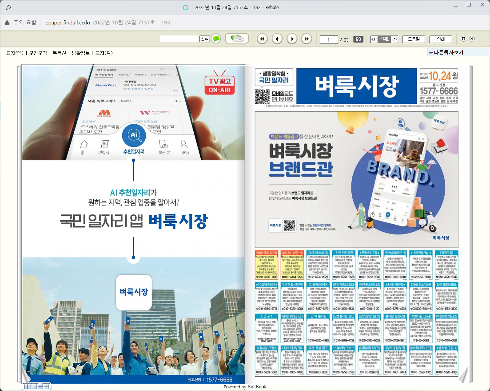Click the Whale browser tab loading indicator
490x391 pixels.
[186, 7]
